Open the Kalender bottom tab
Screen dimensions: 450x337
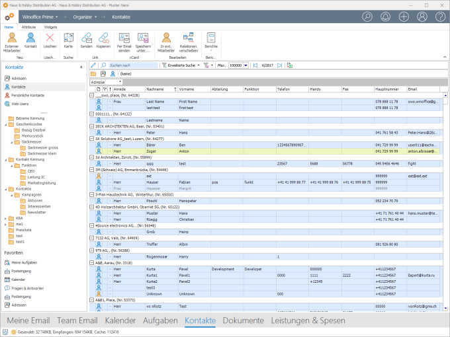pos(120,320)
